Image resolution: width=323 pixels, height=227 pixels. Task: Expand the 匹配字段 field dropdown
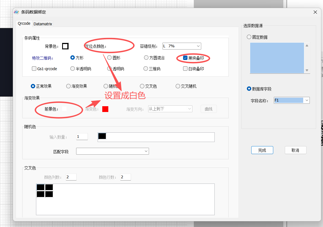(146, 151)
